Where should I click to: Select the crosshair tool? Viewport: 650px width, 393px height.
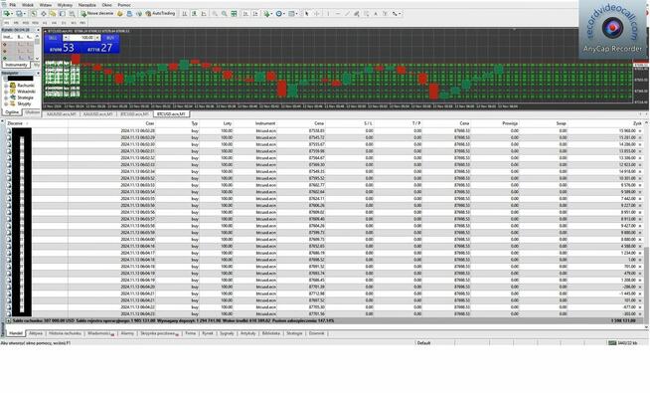click(x=317, y=14)
